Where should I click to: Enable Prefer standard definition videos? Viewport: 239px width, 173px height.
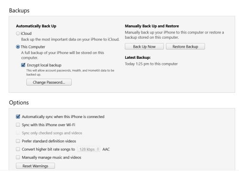pyautogui.click(x=18, y=141)
